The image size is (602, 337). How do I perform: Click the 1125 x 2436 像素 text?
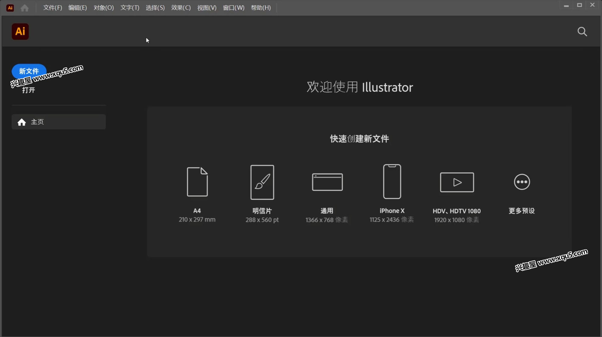[x=392, y=220]
